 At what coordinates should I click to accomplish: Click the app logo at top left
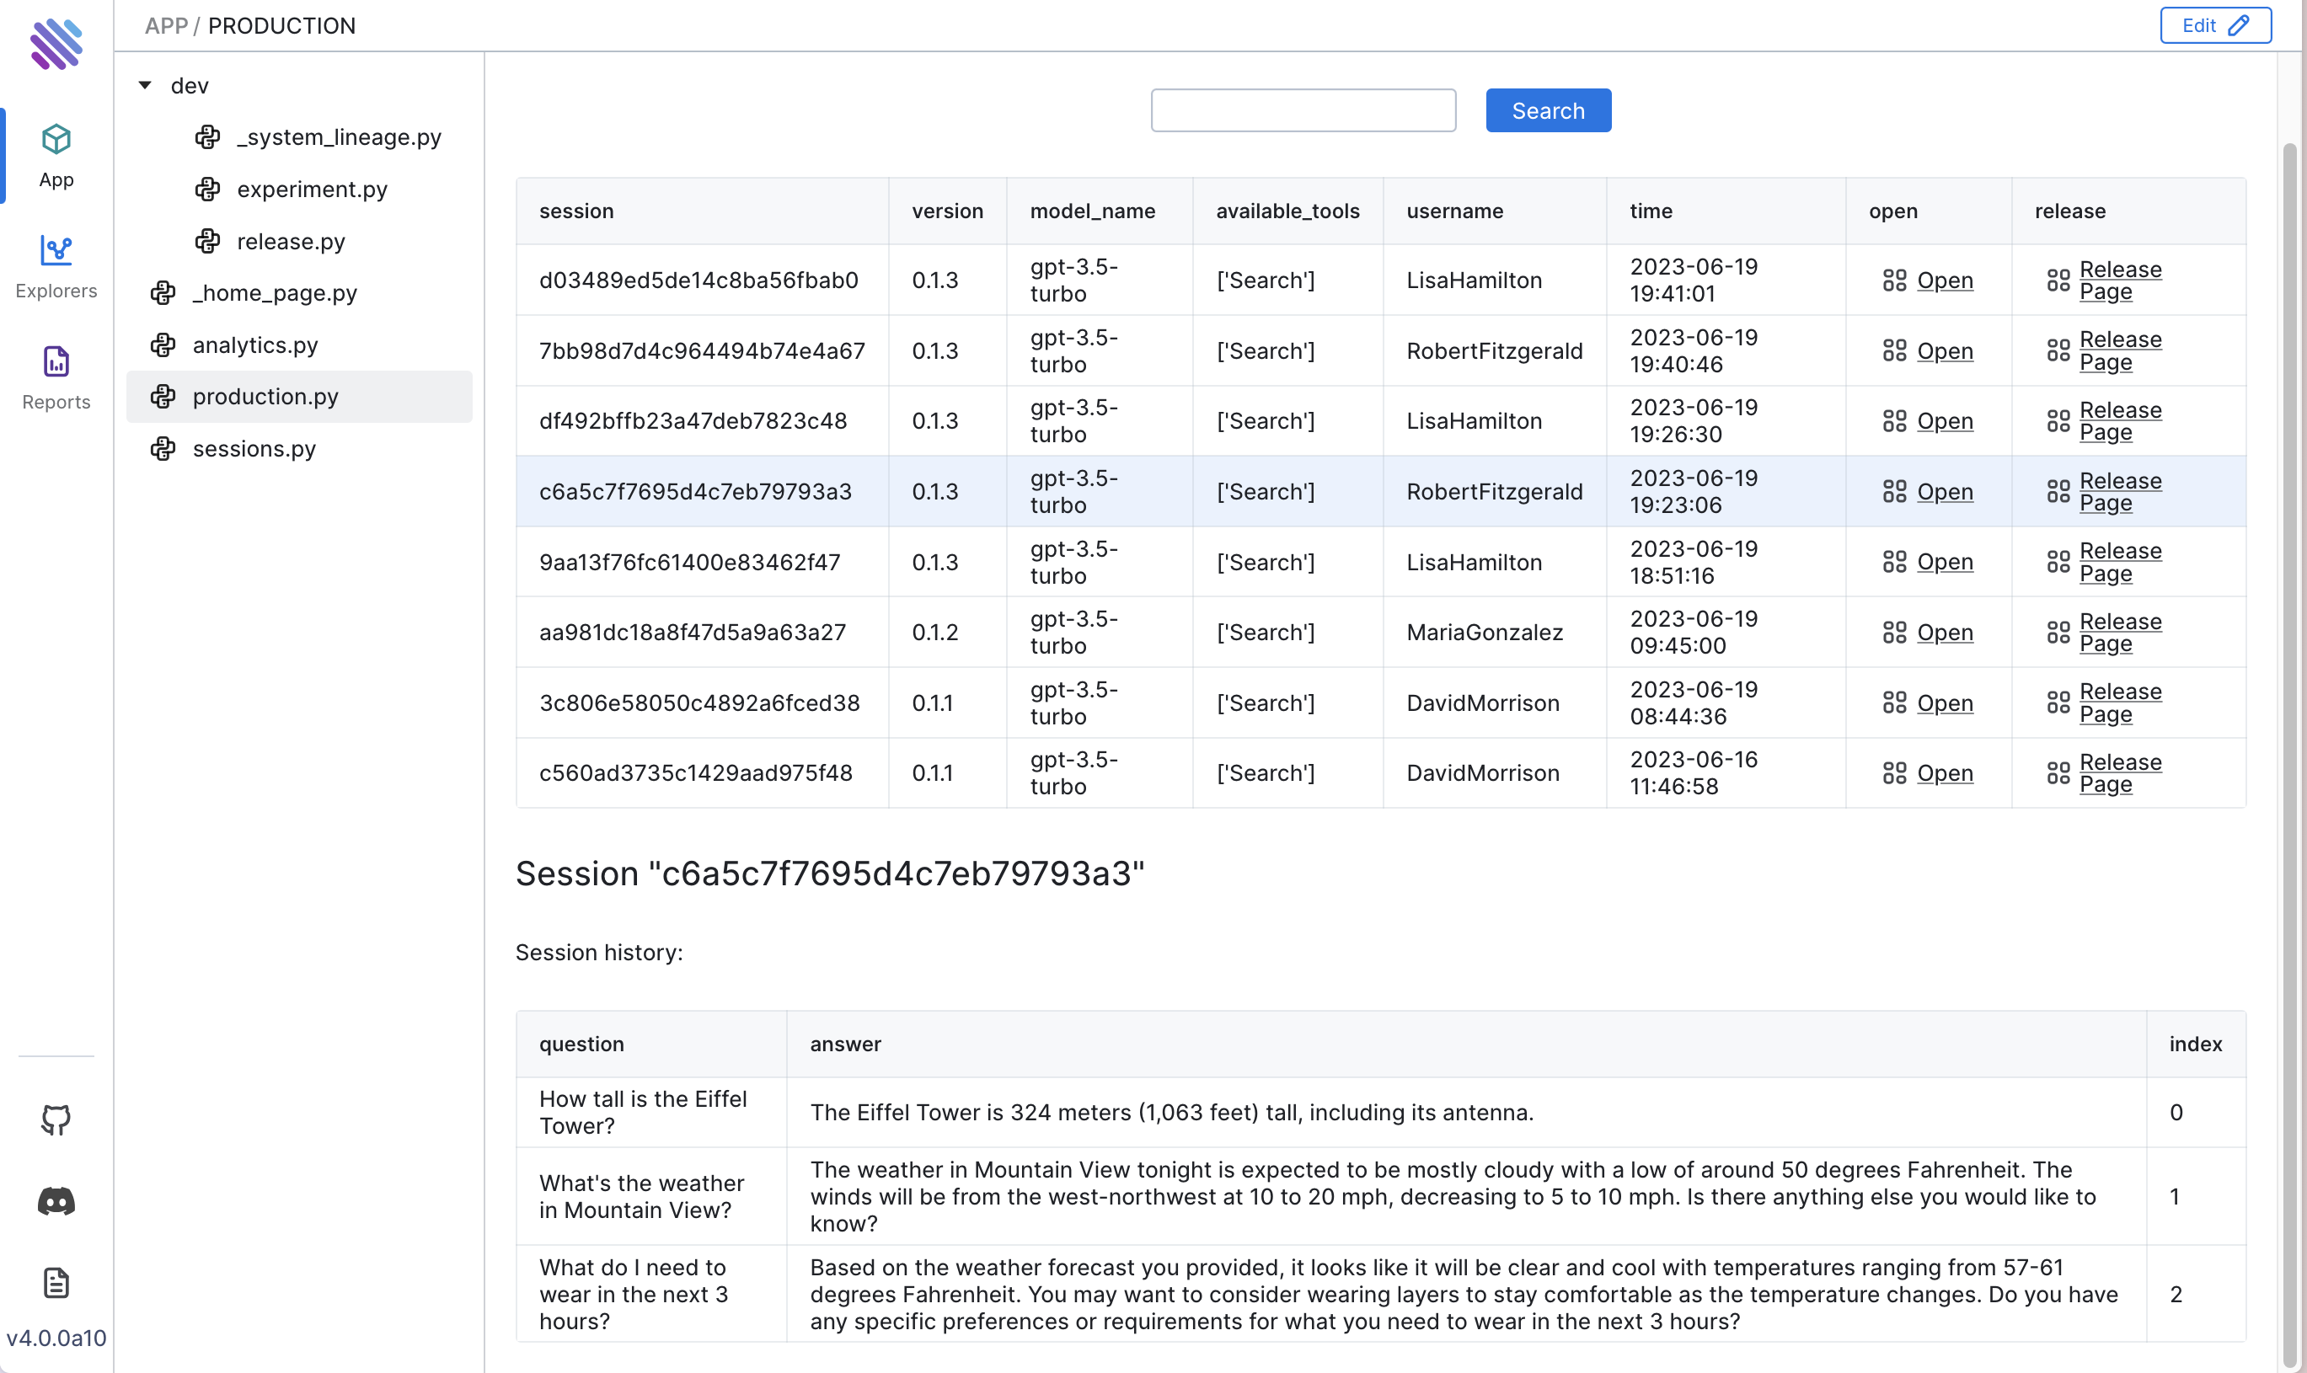point(56,43)
